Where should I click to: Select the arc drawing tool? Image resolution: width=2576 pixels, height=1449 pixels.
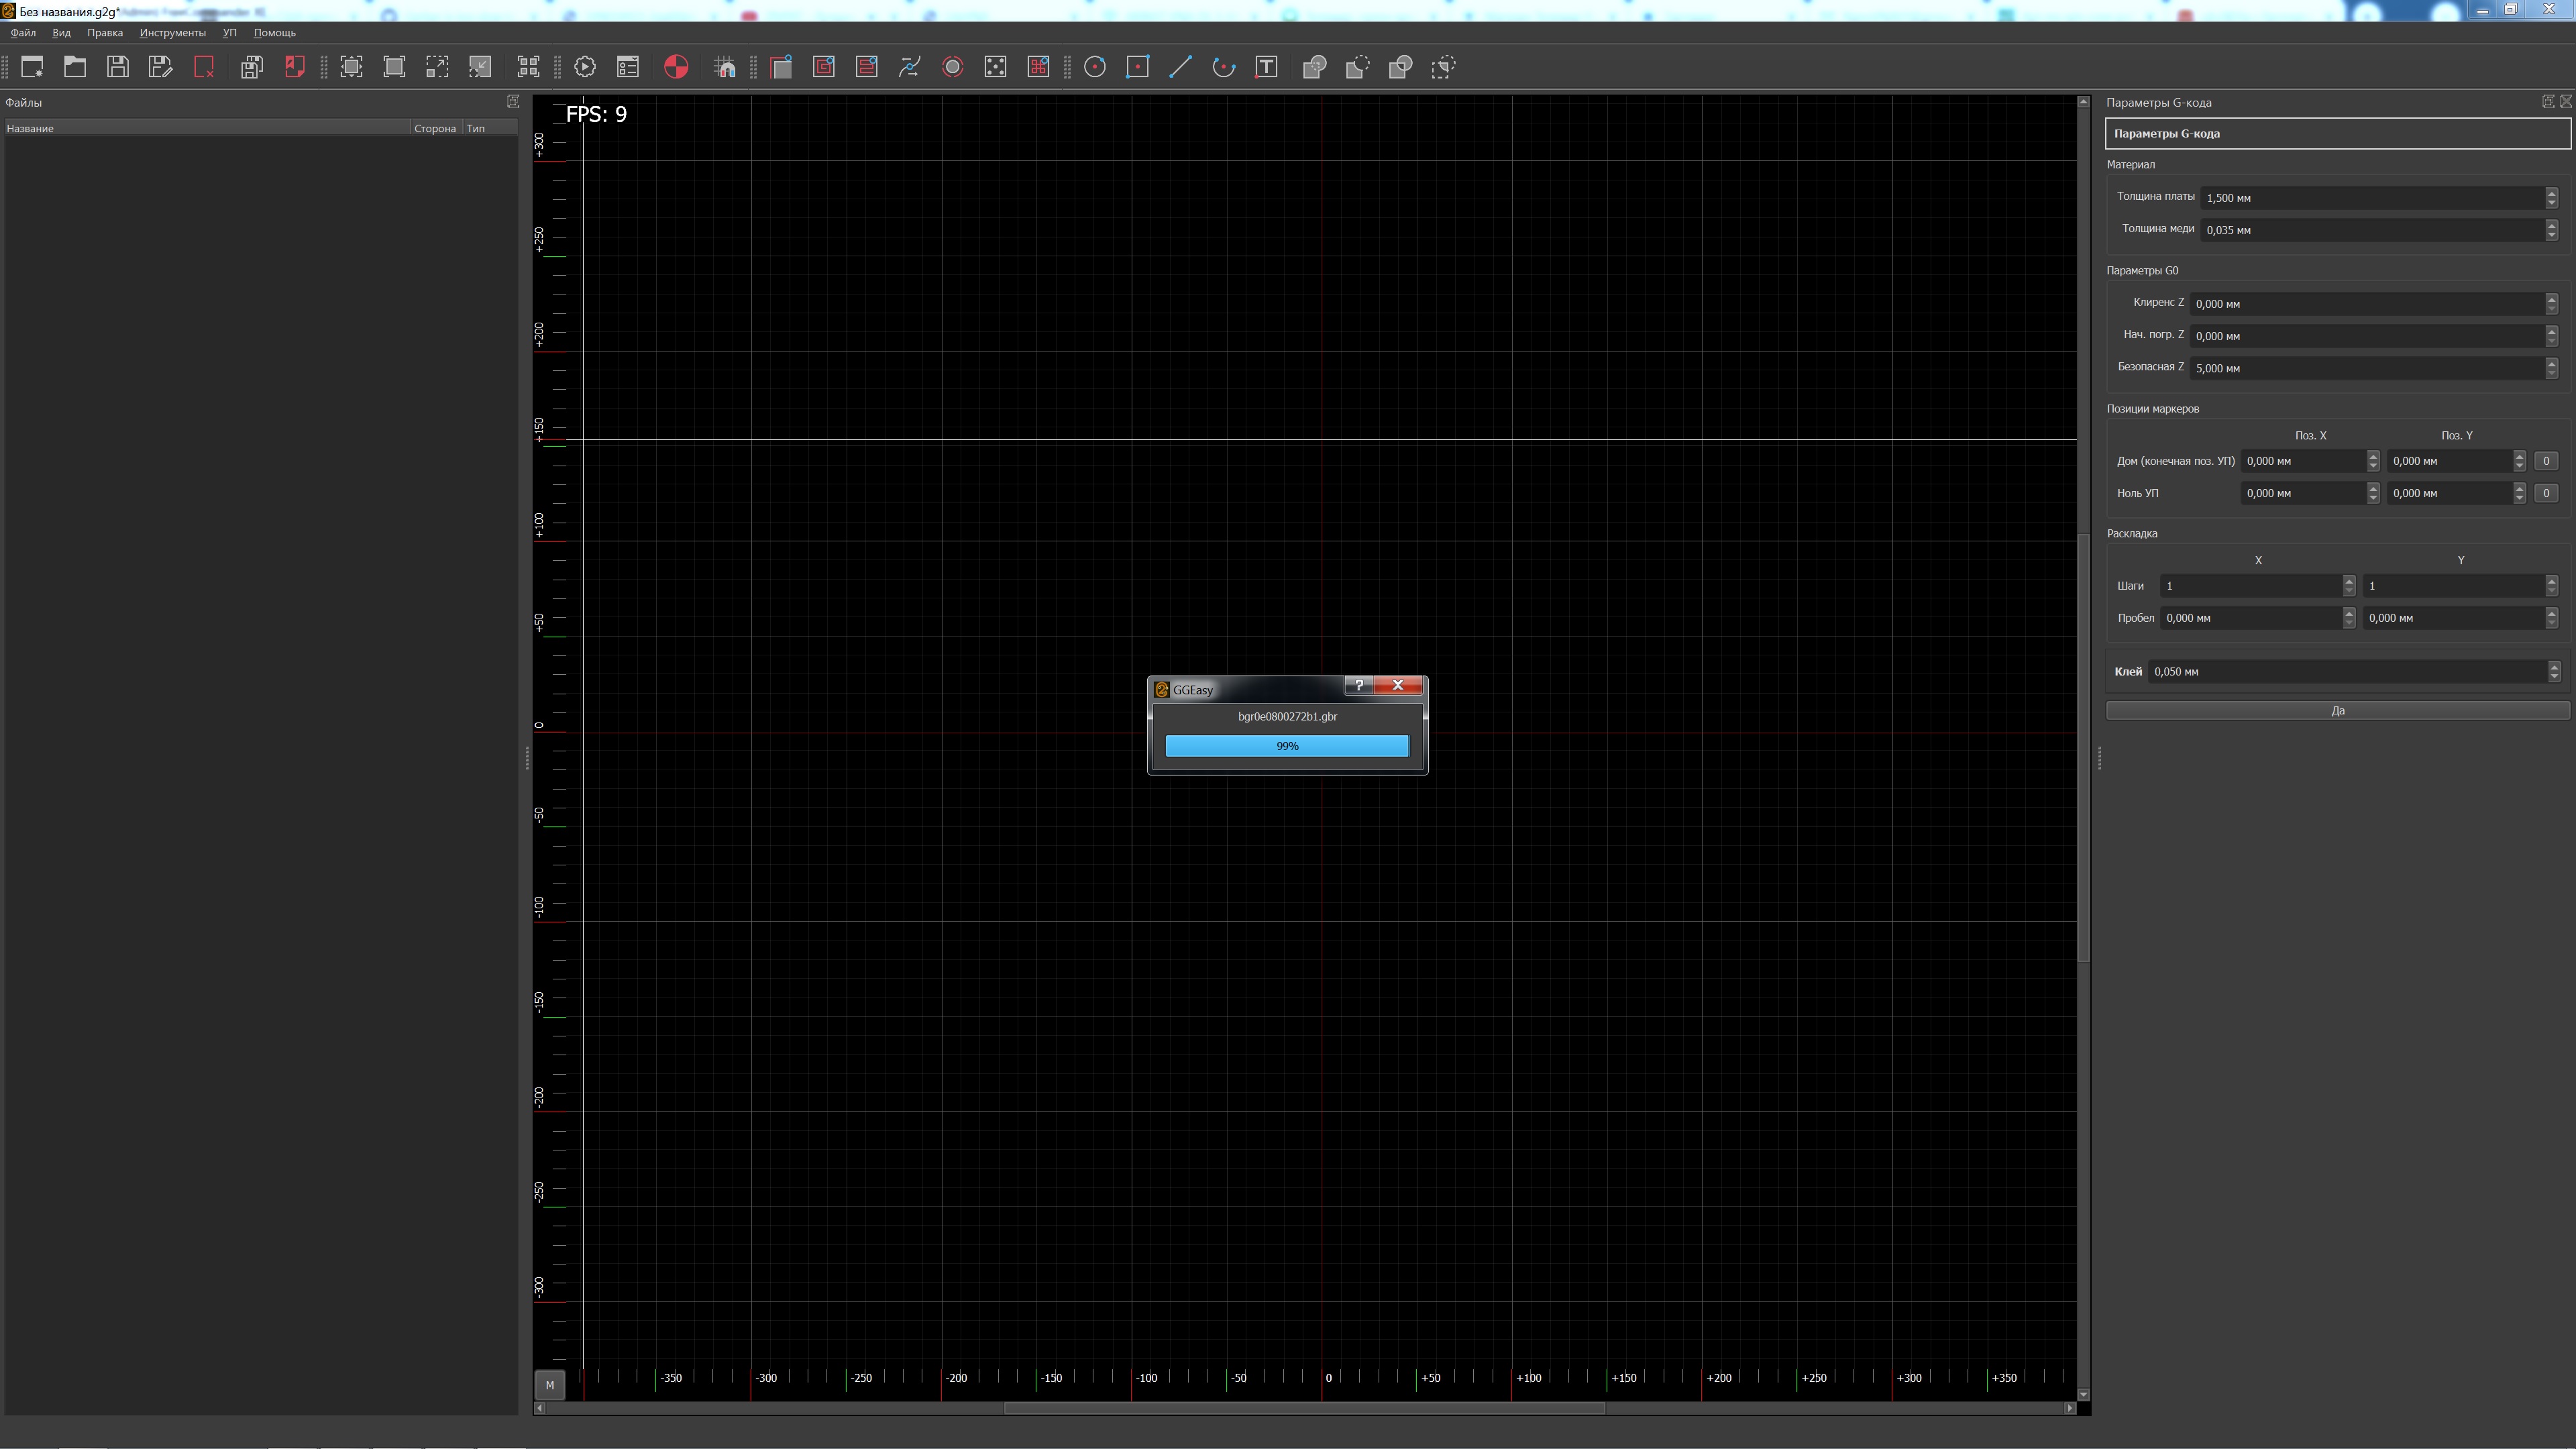pos(1223,67)
